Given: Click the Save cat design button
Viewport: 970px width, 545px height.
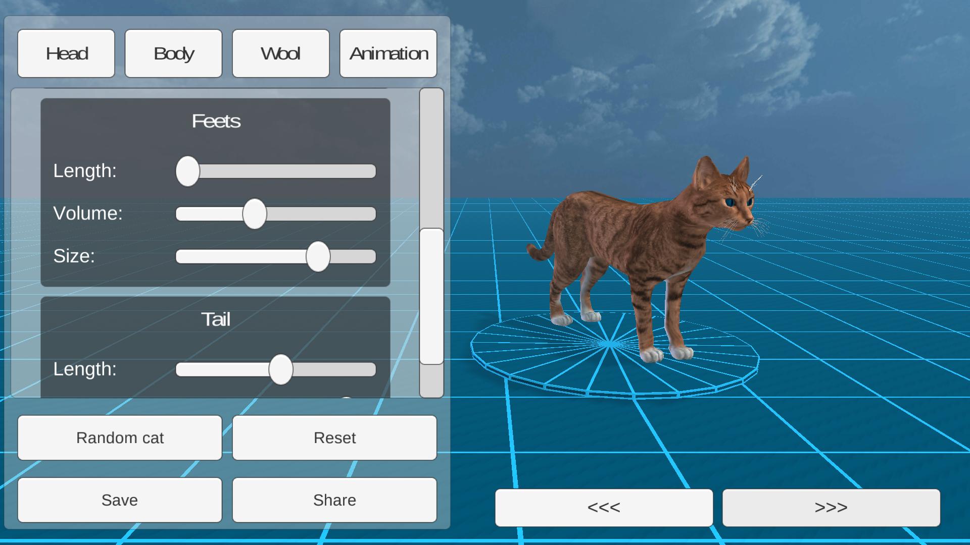Looking at the screenshot, I should [x=120, y=500].
